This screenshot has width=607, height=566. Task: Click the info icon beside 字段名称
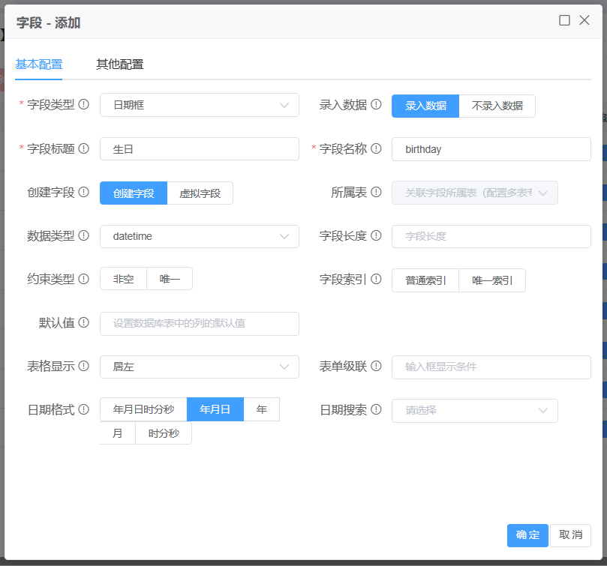tap(376, 148)
